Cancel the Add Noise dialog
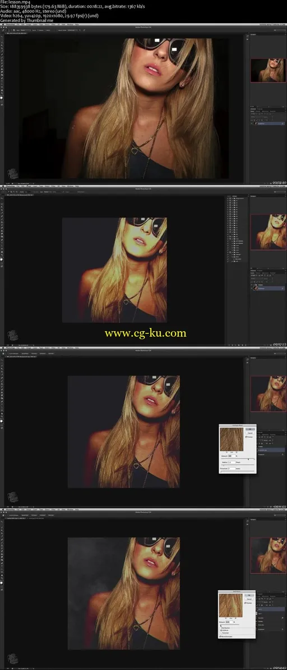This screenshot has width=287, height=670. pos(249,599)
